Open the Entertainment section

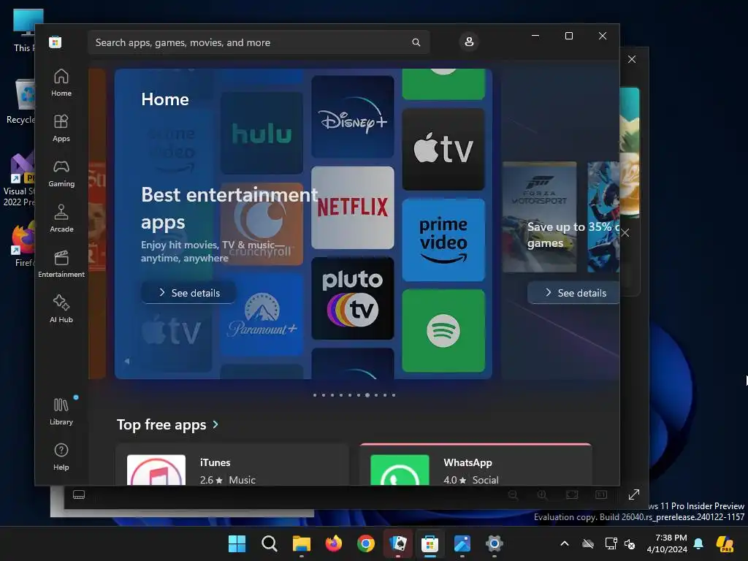click(61, 264)
